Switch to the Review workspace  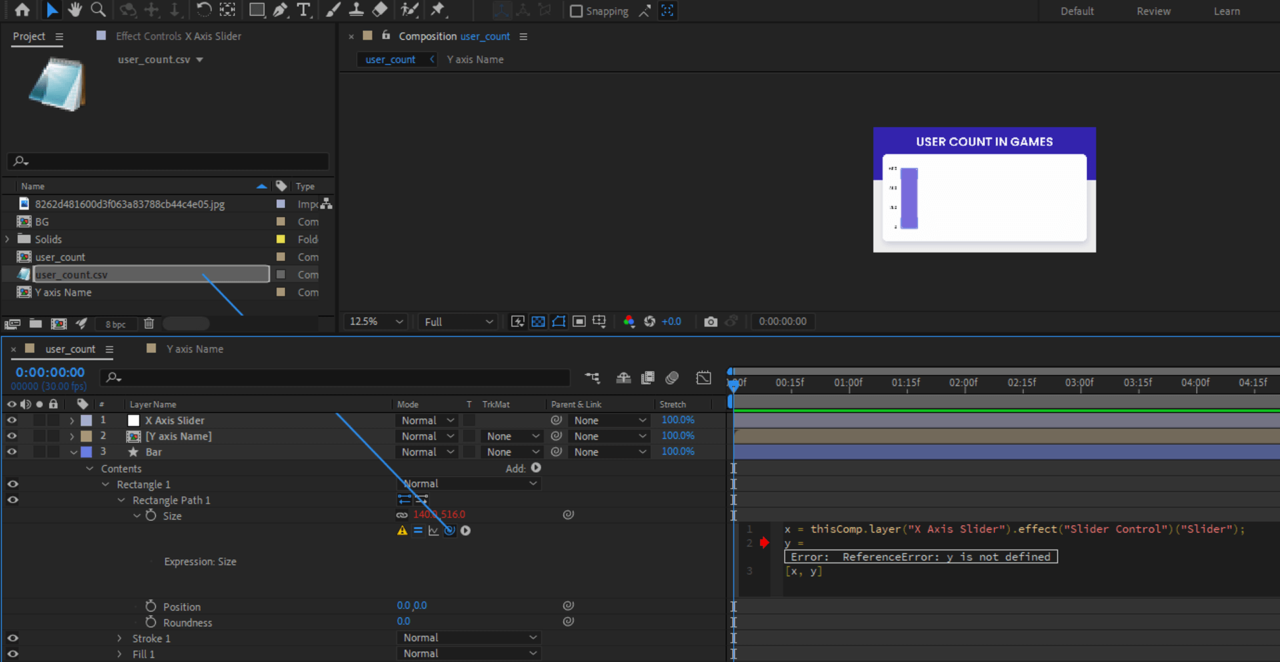click(x=1153, y=11)
